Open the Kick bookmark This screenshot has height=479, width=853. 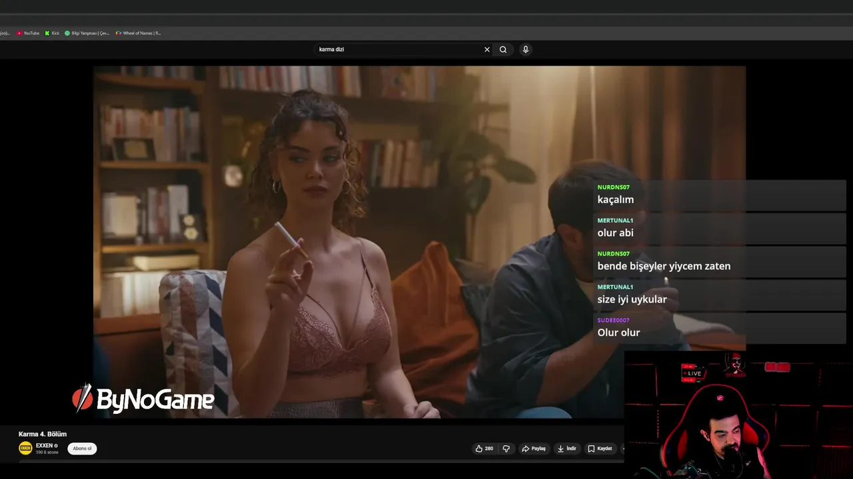click(x=52, y=33)
